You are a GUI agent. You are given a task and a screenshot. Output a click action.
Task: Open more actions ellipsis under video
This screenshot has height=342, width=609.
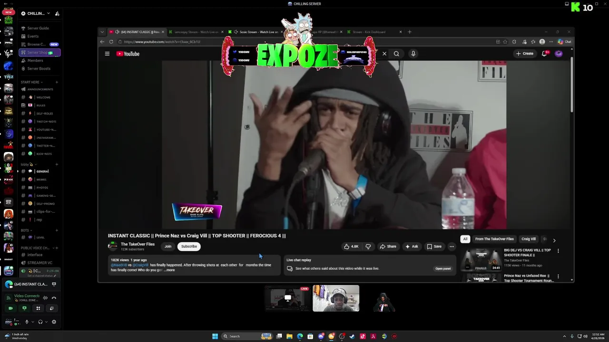[x=452, y=247]
